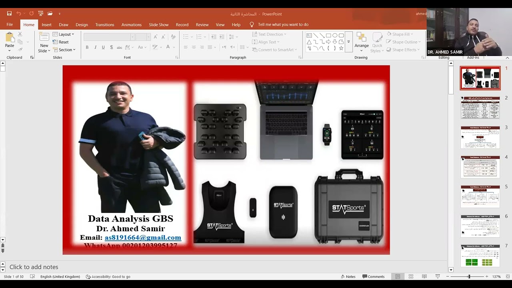
Task: Center the text
Action: [194, 47]
